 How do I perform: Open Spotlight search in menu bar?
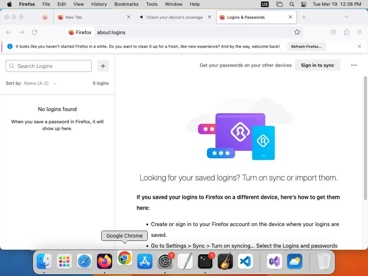click(292, 4)
